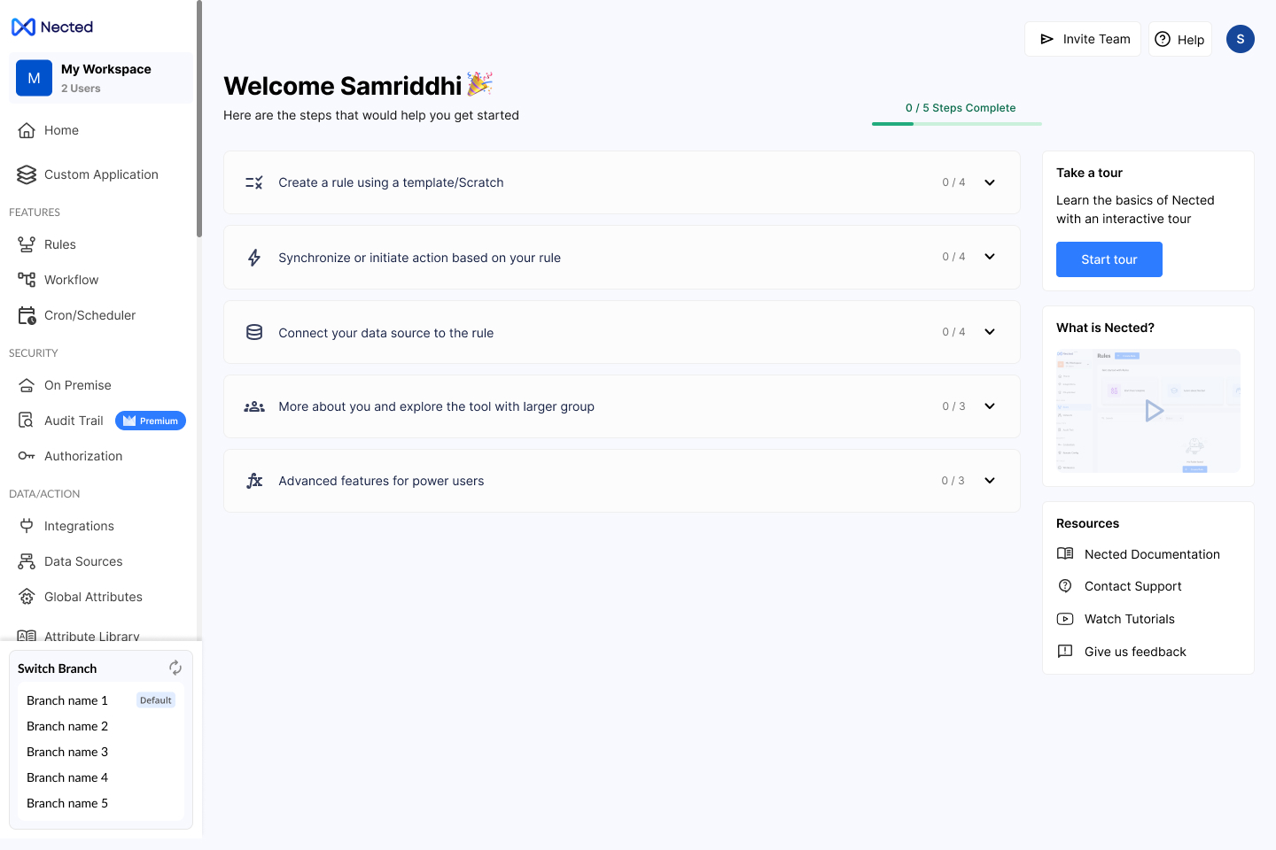Expand Advanced features for power users

pos(990,481)
